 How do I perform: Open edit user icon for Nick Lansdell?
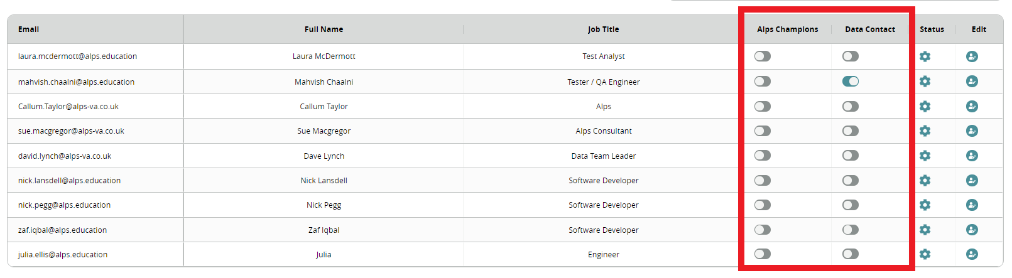pyautogui.click(x=972, y=181)
